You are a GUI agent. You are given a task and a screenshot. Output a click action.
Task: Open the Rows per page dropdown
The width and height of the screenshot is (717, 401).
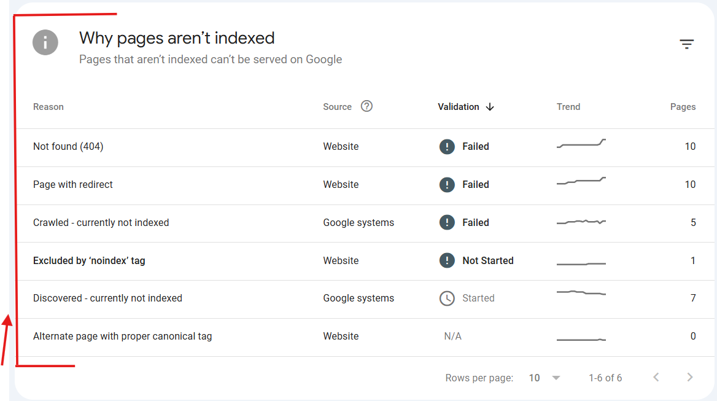pyautogui.click(x=545, y=378)
